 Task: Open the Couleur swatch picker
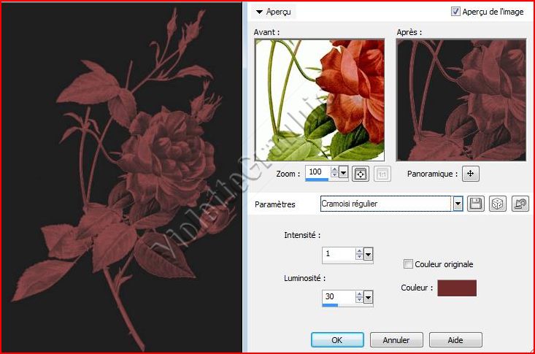(456, 288)
